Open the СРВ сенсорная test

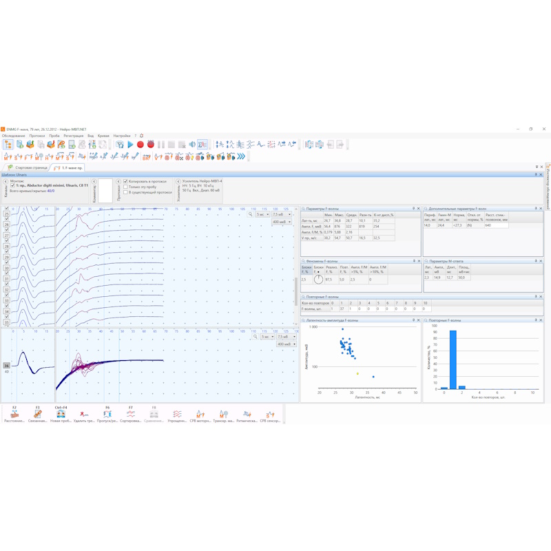(270, 414)
